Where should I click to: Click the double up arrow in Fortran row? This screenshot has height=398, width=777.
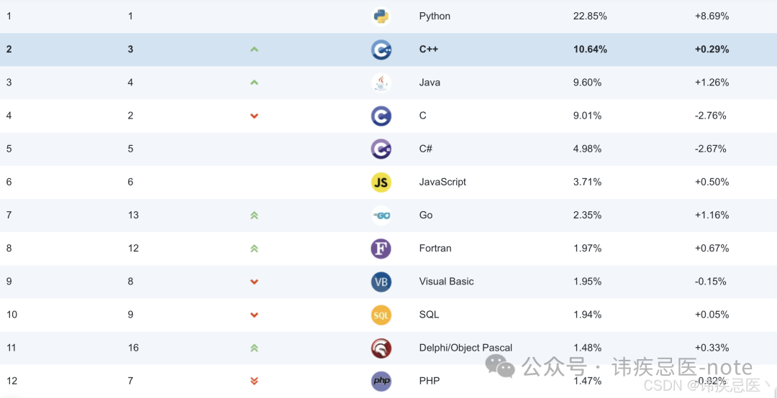tap(254, 249)
